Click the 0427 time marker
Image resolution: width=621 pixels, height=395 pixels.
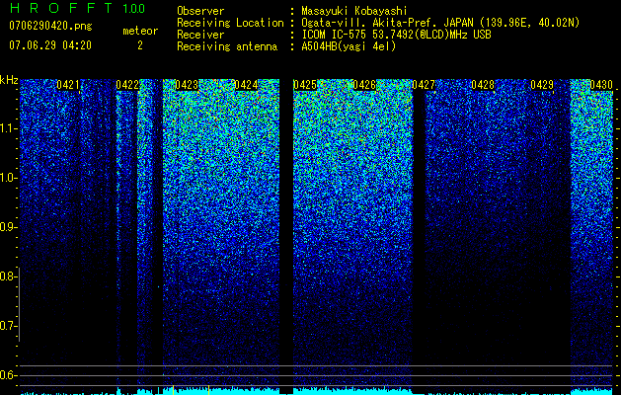pos(424,85)
